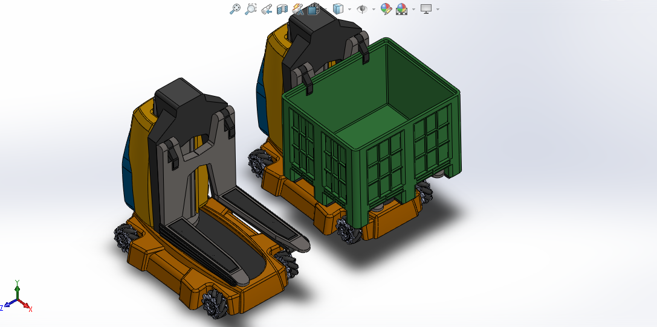Open the Apply Scene dropdown arrow
657x327 pixels.
coord(413,9)
